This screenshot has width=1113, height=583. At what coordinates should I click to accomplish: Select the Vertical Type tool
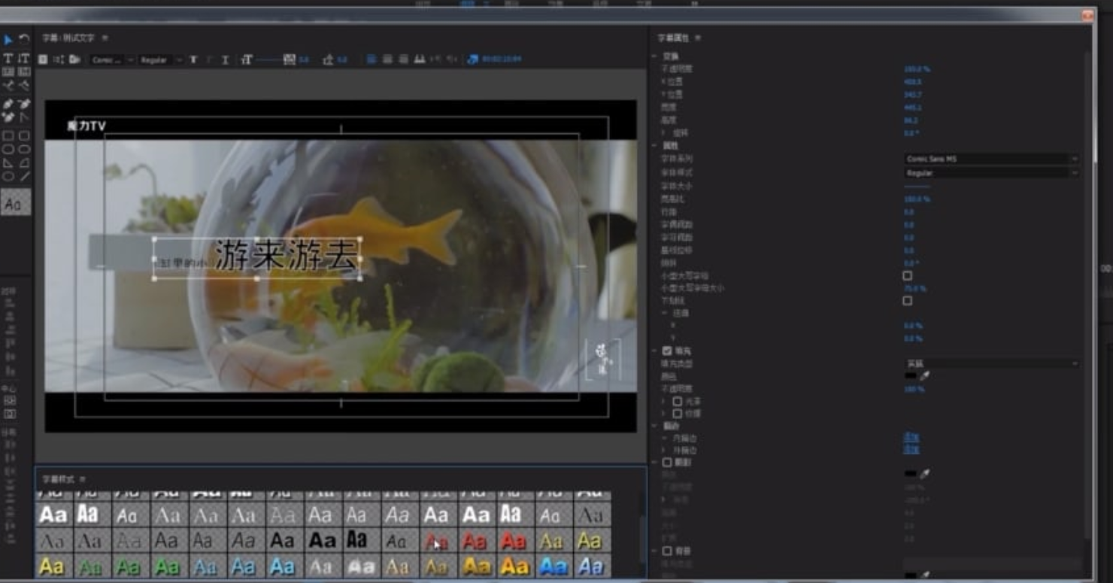click(x=24, y=58)
